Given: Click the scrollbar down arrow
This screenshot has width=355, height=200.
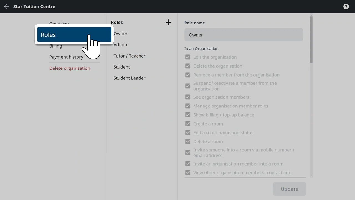Looking at the screenshot, I should [x=311, y=176].
